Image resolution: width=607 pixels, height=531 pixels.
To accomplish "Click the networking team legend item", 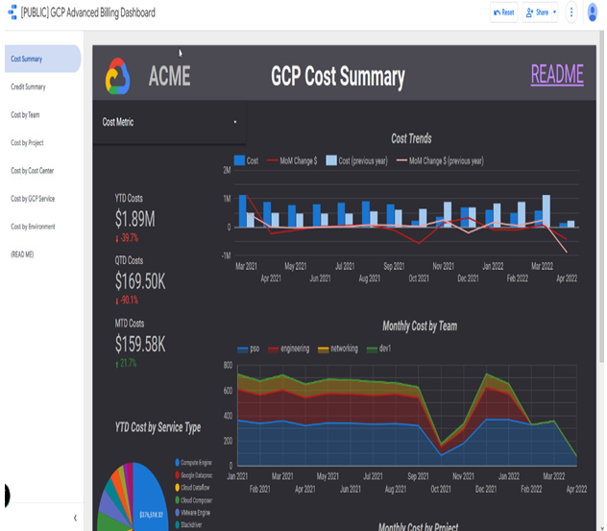I will (x=338, y=349).
